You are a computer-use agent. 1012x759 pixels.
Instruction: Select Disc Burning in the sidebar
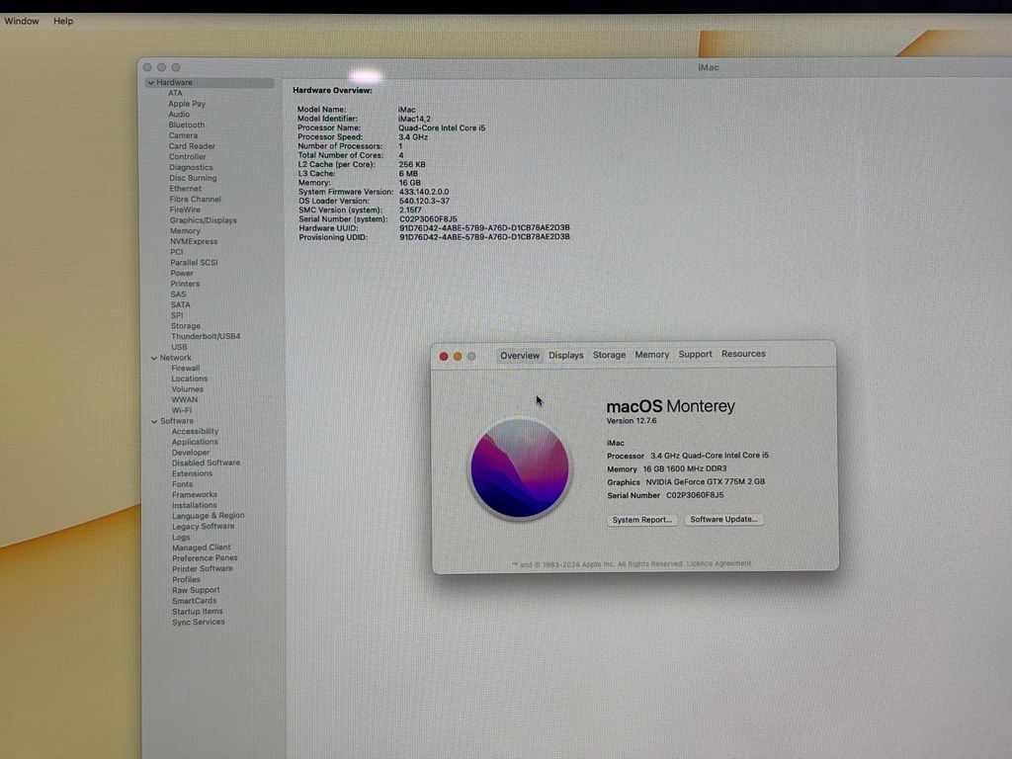193,178
